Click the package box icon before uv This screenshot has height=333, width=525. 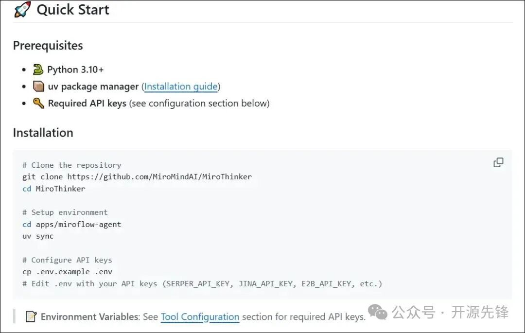coord(38,87)
